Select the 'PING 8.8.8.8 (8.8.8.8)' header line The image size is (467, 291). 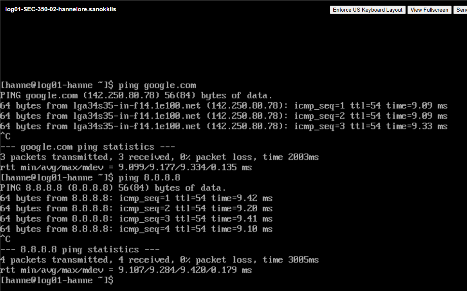tap(113, 188)
